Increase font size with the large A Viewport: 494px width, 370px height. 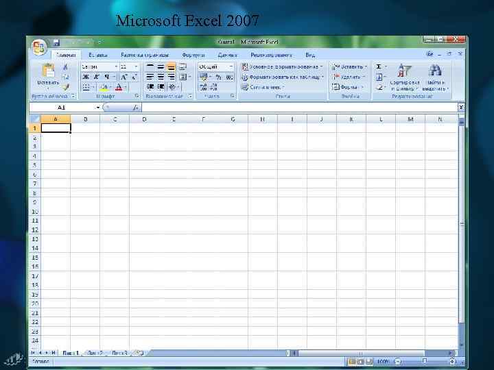[124, 77]
